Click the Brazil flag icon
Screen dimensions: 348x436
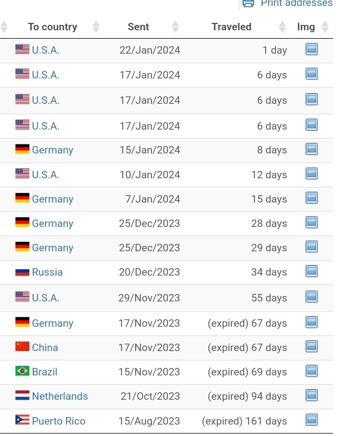[22, 371]
